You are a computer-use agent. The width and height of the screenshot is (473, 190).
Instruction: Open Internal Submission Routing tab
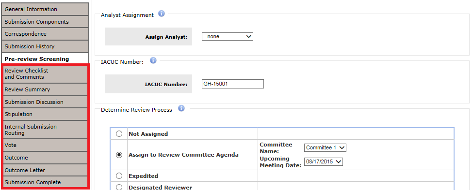pos(45,130)
